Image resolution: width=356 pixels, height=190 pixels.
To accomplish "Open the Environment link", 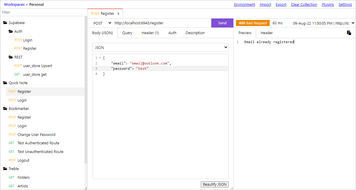I will pyautogui.click(x=245, y=5).
